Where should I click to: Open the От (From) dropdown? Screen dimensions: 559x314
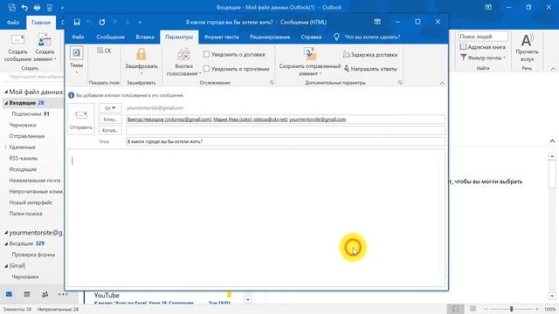point(110,108)
